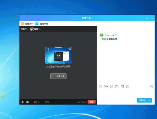This screenshot has height=119, width=157.
Task: Click the image picture icon in chat toolbar
Action: pos(127,86)
